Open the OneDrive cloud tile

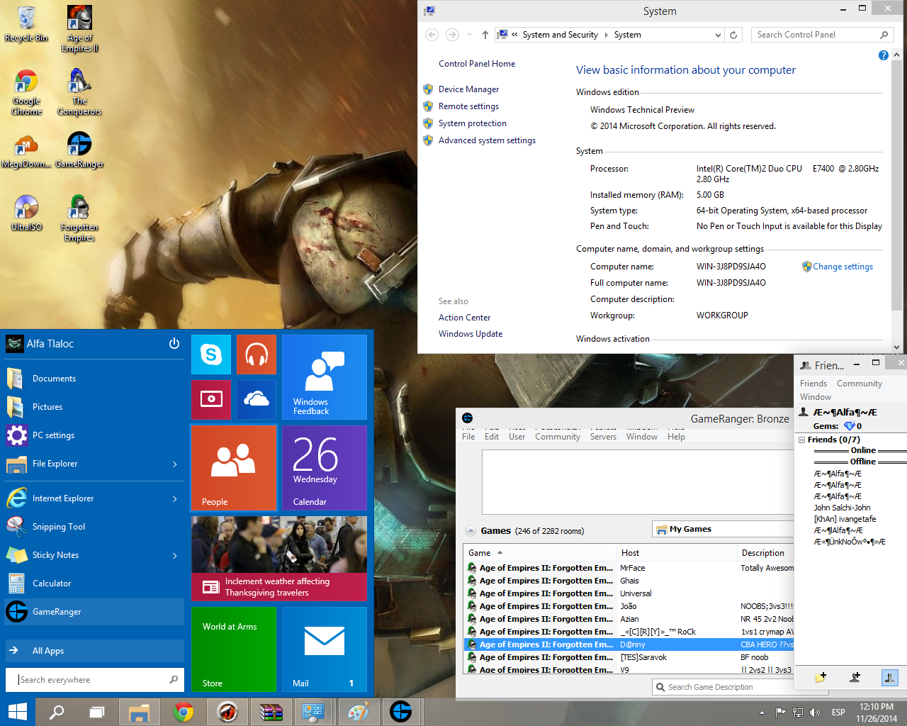(x=257, y=399)
